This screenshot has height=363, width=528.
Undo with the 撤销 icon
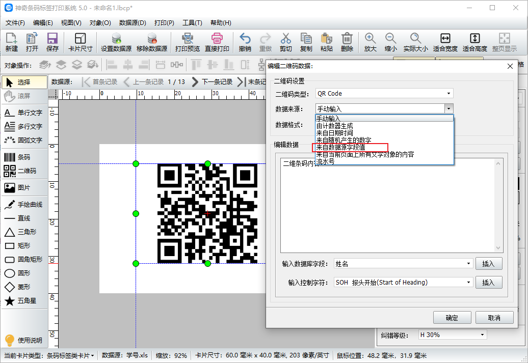[x=245, y=42]
